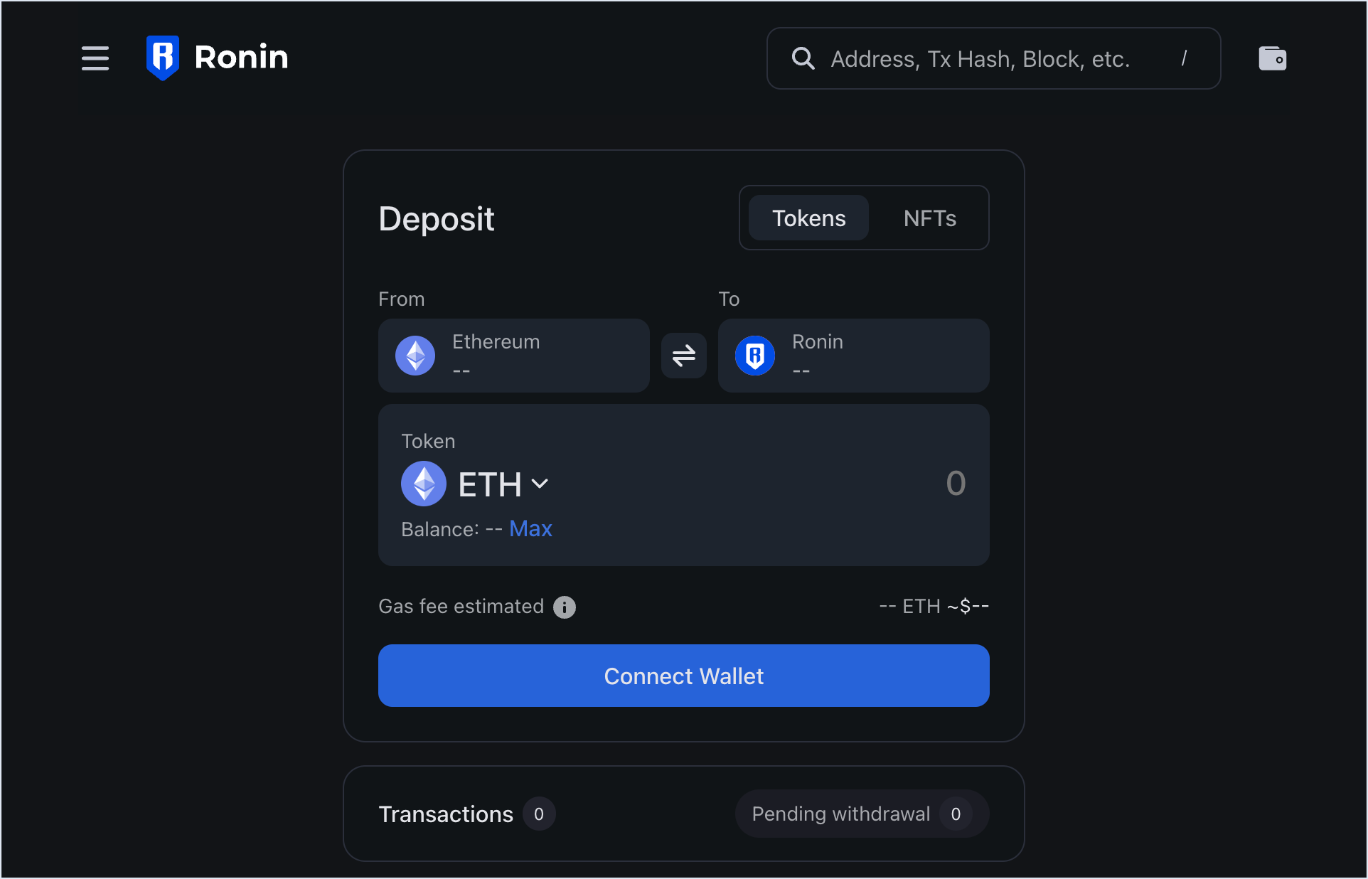Click the Ronin logo

pyautogui.click(x=215, y=57)
